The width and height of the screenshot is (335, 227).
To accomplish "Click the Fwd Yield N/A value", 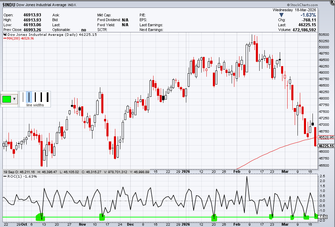I will pos(125,25).
